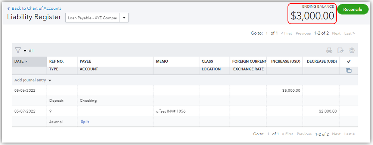Sort by DATE column header
Image resolution: width=373 pixels, height=145 pixels.
pos(29,62)
